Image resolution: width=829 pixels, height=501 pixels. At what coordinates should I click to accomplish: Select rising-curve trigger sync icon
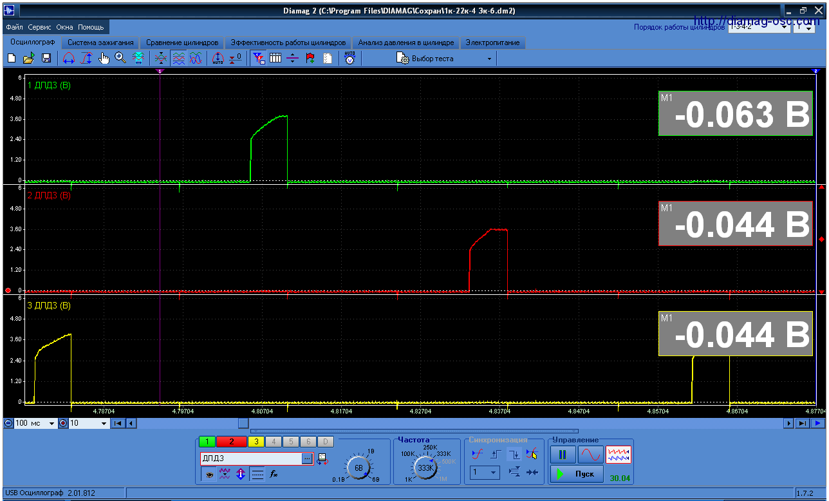tap(476, 454)
